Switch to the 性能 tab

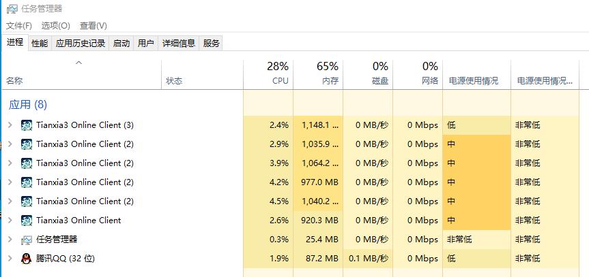point(40,44)
